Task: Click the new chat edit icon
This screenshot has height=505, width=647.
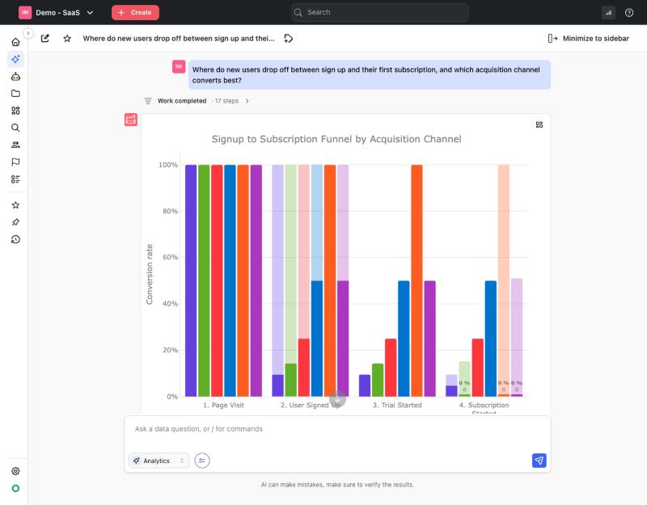Action: pos(45,38)
